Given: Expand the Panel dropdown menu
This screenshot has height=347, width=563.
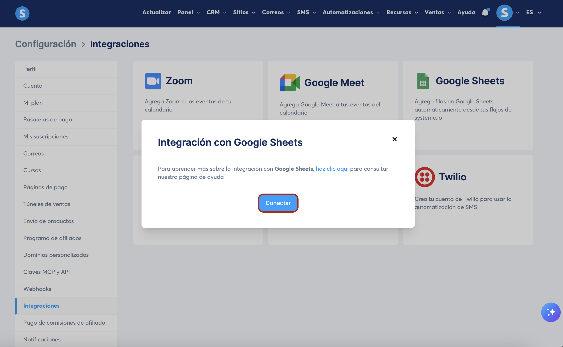Looking at the screenshot, I should [x=189, y=12].
